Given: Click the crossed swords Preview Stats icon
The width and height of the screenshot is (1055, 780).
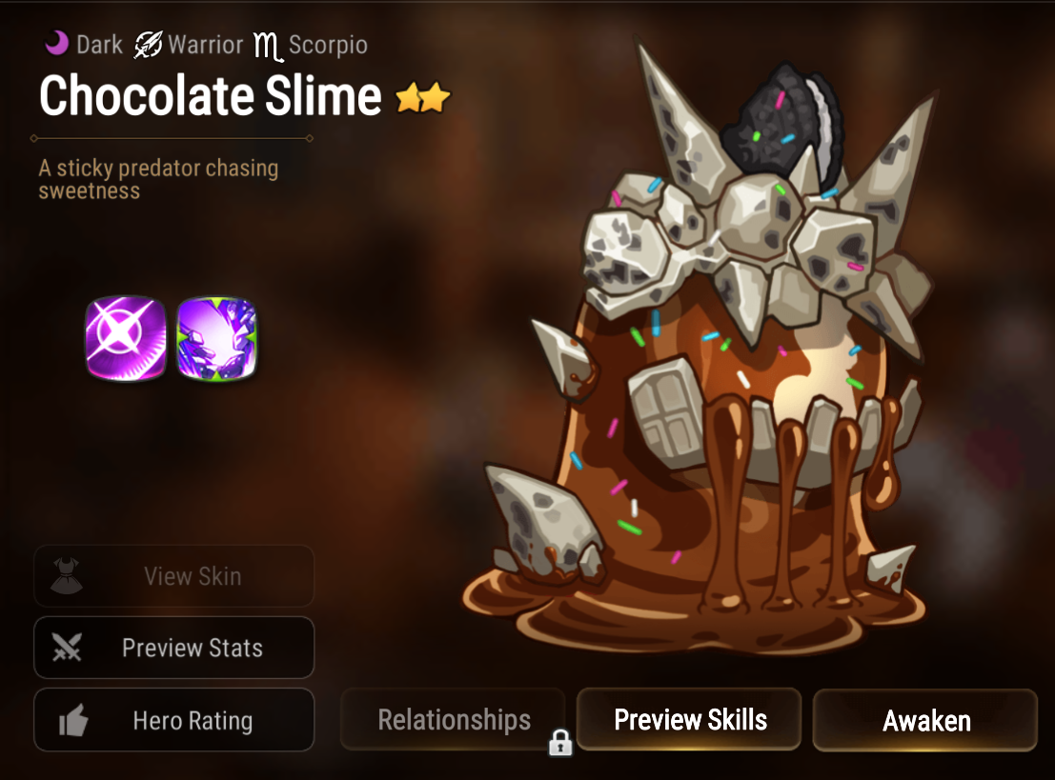Looking at the screenshot, I should (67, 648).
